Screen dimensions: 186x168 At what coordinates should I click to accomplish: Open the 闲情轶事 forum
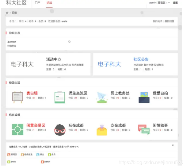pos(160,125)
